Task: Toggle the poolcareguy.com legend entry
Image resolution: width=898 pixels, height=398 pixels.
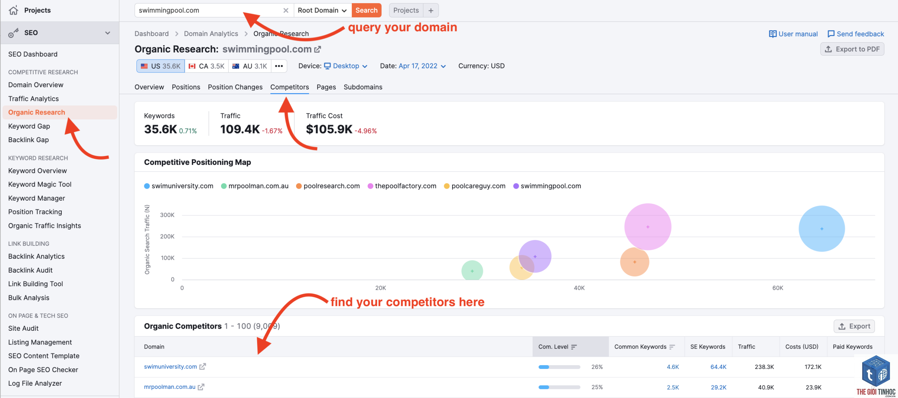Action: pos(475,186)
